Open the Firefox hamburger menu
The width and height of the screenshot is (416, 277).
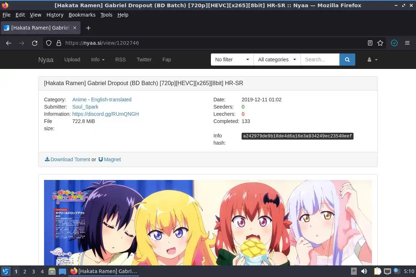coord(407,43)
